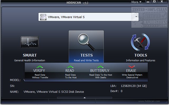Screen dimensions: 169x105
Task: Click 'Read Data To the Host' description
Action: (x=71, y=76)
